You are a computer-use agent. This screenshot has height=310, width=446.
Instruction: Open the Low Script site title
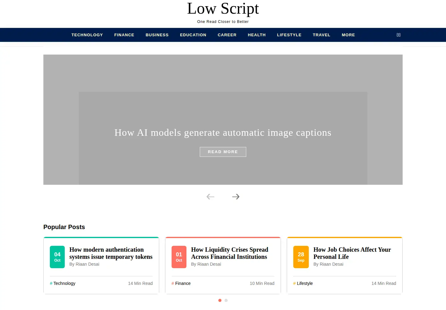click(223, 9)
